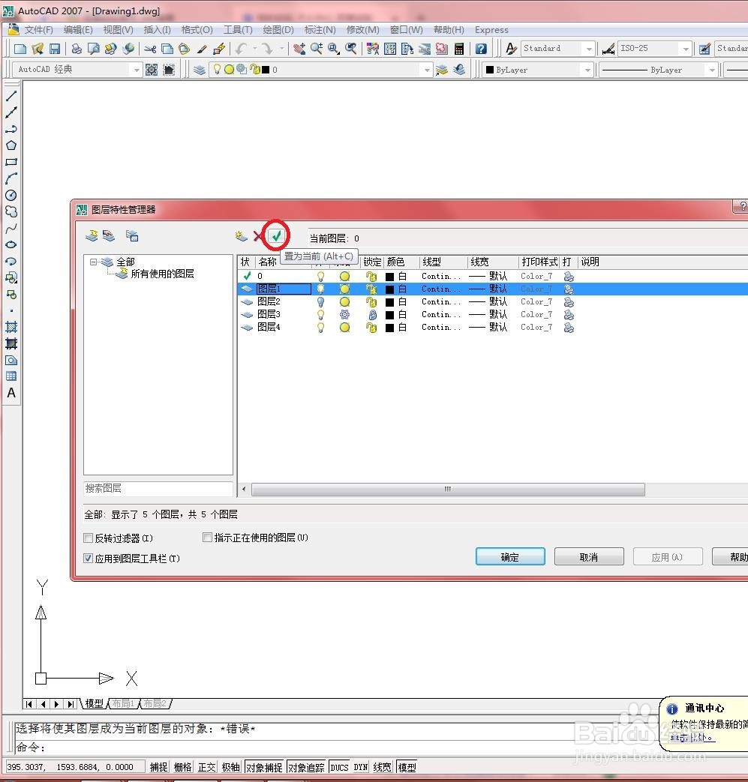
Task: Toggle on/off lightbulb for 图层2
Action: [321, 301]
